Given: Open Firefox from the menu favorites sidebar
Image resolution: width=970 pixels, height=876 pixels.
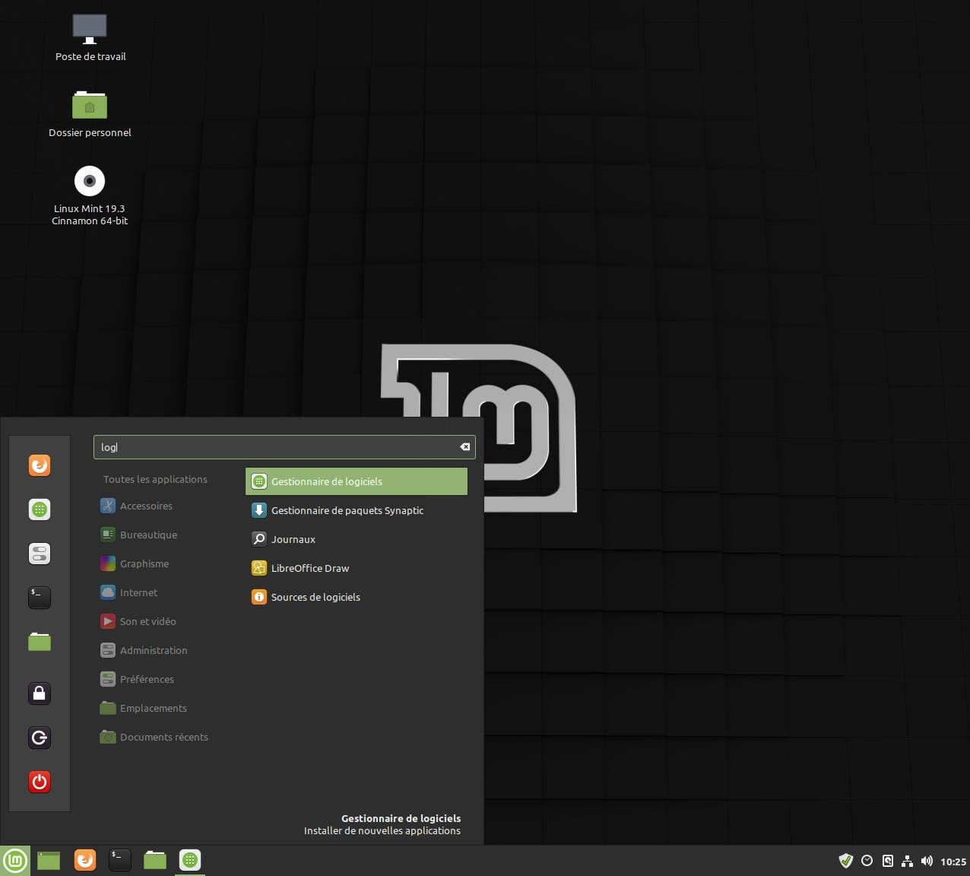Looking at the screenshot, I should coord(40,465).
